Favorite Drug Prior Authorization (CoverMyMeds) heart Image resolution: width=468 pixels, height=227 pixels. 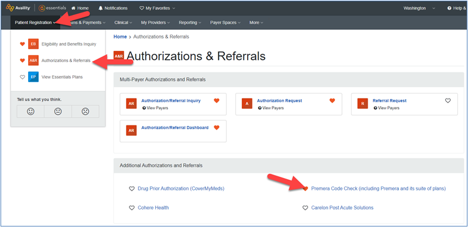[131, 189]
